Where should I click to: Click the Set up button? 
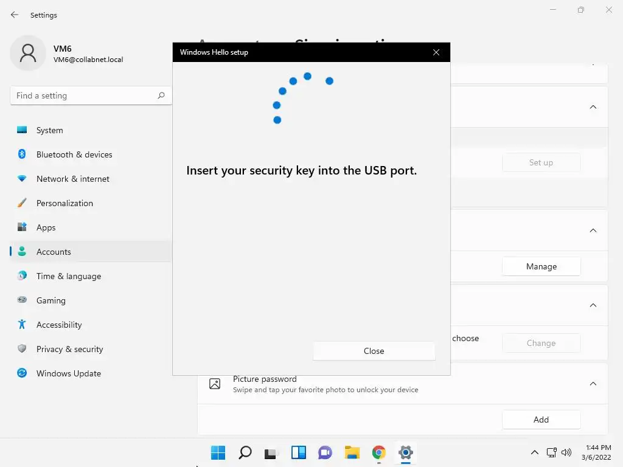coord(541,162)
